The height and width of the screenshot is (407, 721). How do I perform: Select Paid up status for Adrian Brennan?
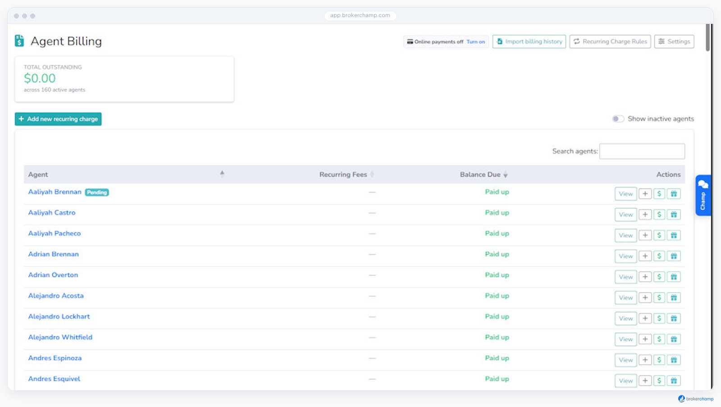(497, 254)
